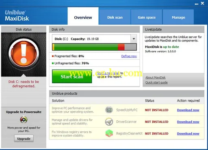
Task: Click the Disk status panel header
Action: [x=24, y=29]
